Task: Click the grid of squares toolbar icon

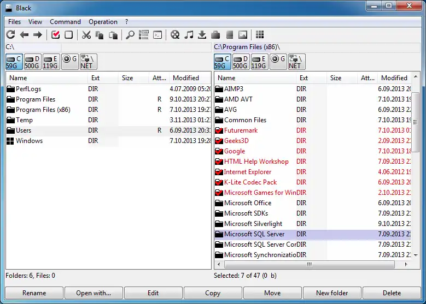Action: pyautogui.click(x=260, y=35)
